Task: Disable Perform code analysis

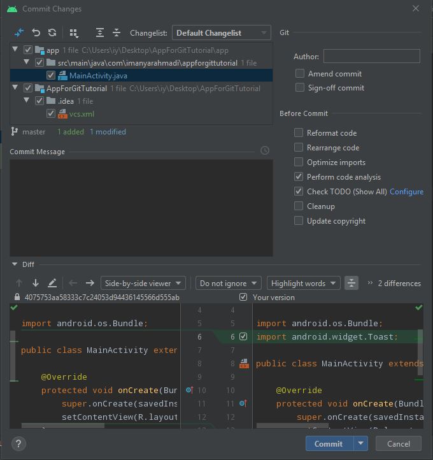Action: [299, 176]
